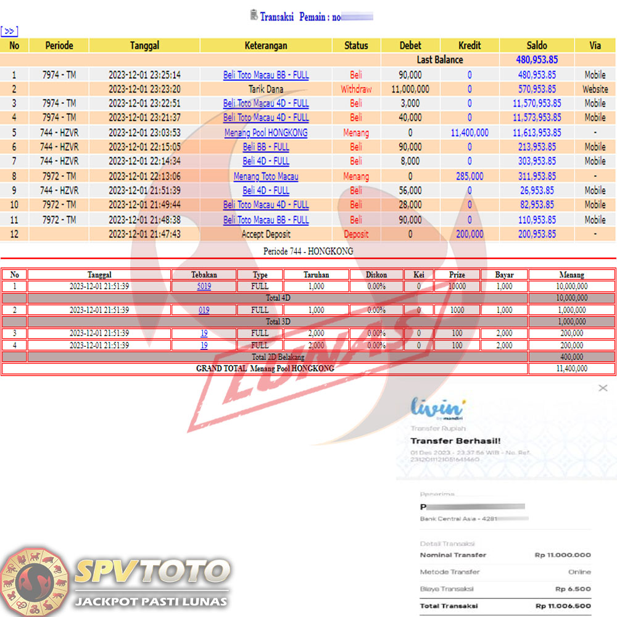Click kredit amount 11,400,000 in row 5
617x617 pixels.
tap(469, 133)
